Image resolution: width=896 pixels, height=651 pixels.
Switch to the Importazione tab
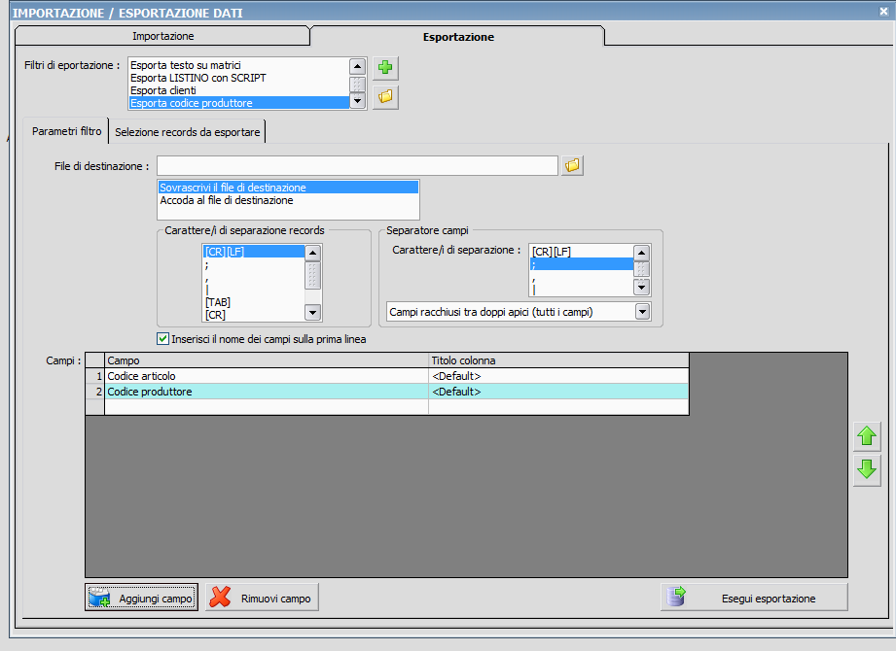point(162,36)
